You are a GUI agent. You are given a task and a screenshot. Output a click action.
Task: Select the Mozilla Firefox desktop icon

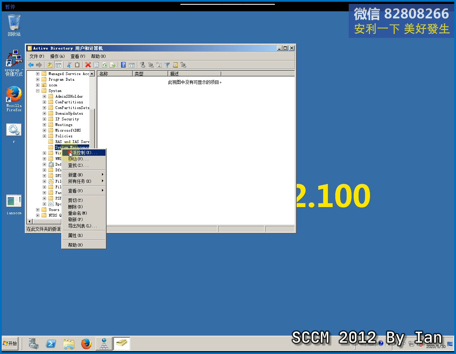(x=14, y=99)
